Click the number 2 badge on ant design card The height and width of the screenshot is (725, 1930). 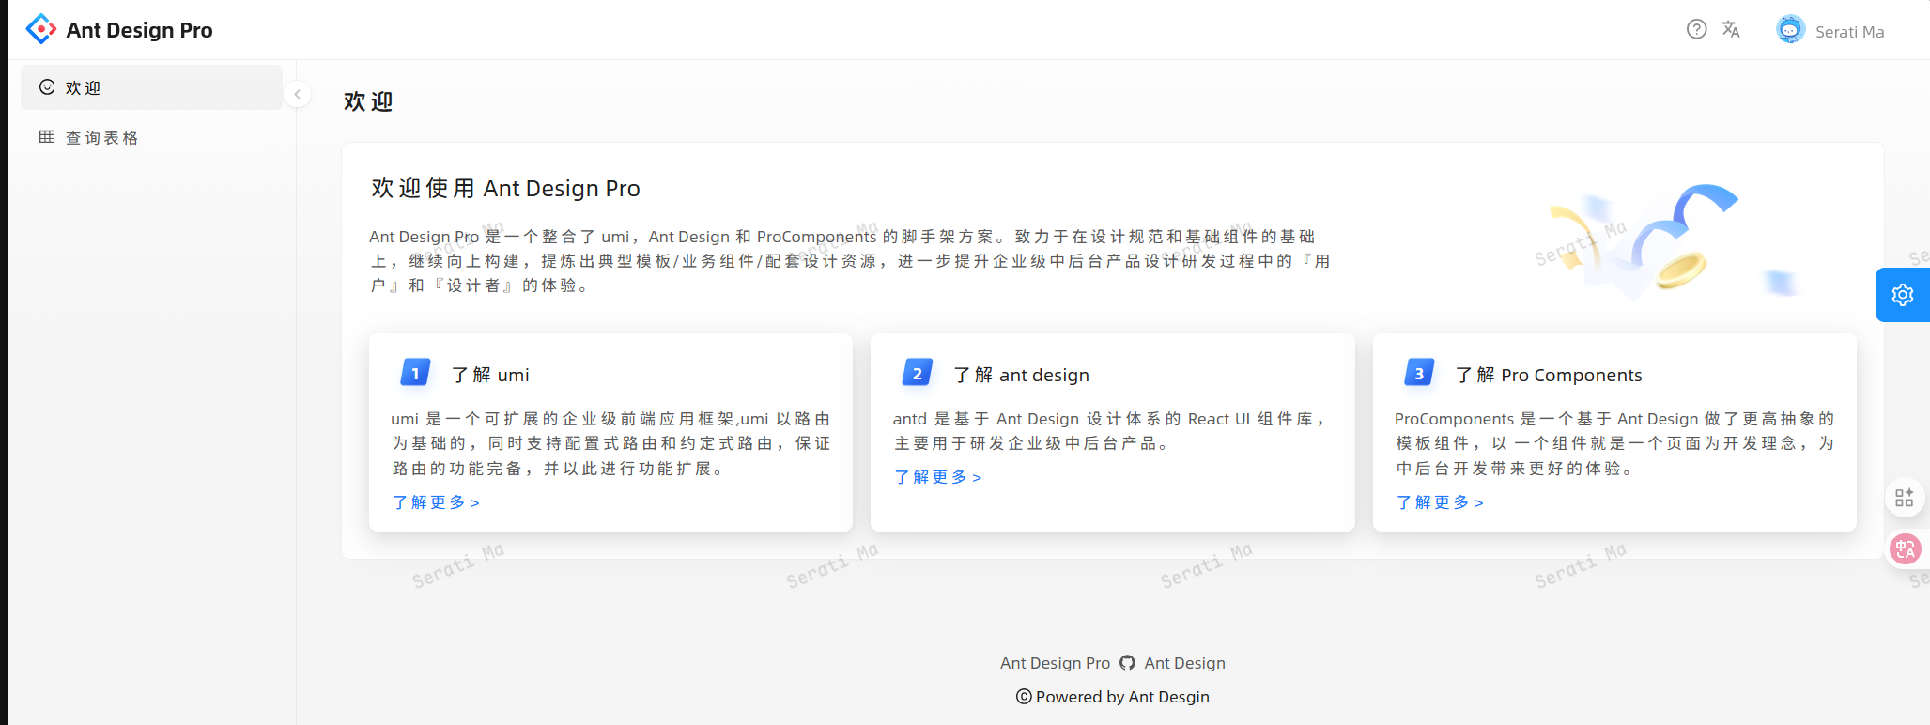[918, 373]
